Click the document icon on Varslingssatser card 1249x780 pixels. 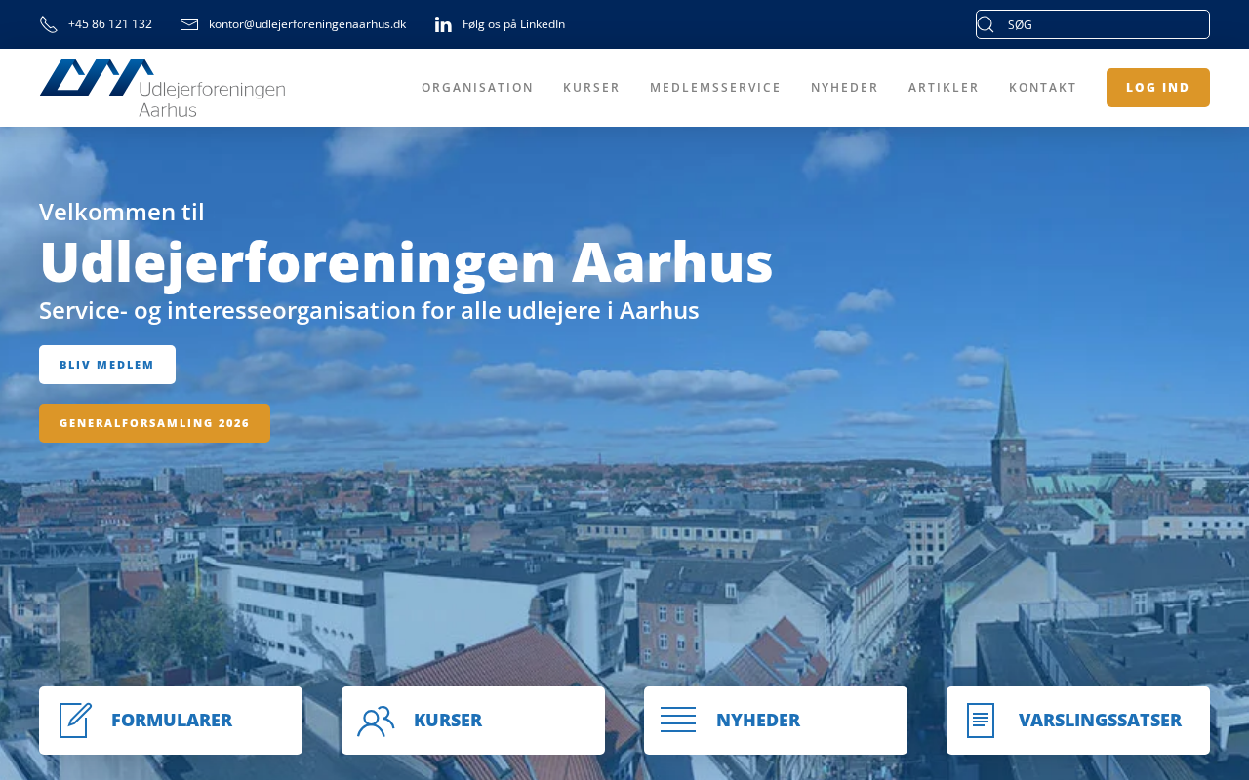981,721
